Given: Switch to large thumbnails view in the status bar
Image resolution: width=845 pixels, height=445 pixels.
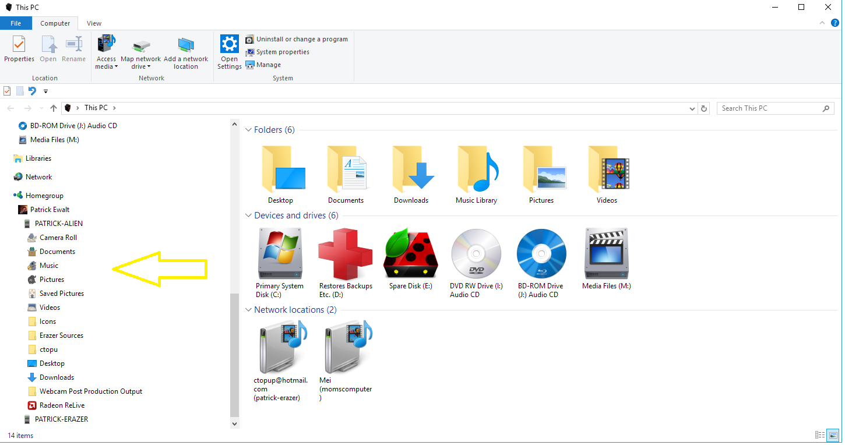Looking at the screenshot, I should (x=832, y=435).
